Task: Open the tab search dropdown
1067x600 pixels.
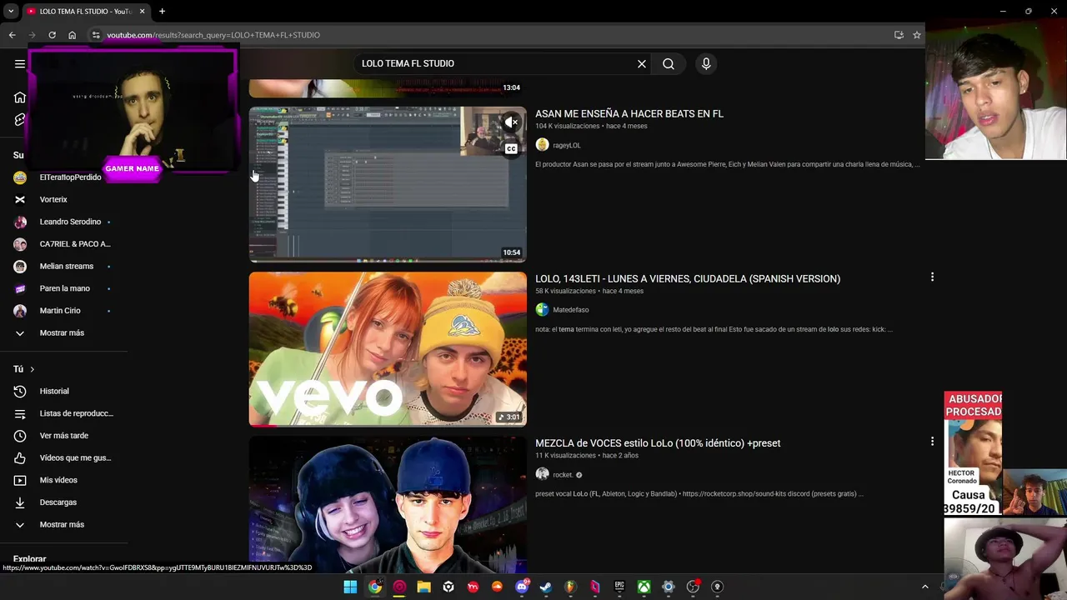Action: 10,12
